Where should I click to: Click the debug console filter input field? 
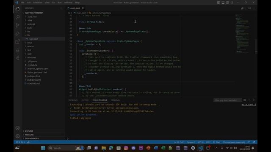coord(228,100)
